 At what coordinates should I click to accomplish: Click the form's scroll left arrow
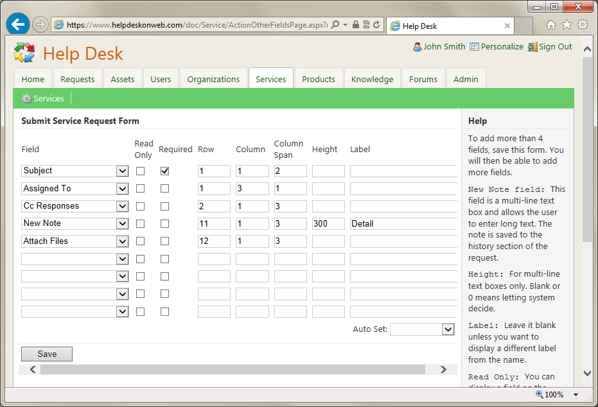pos(33,369)
